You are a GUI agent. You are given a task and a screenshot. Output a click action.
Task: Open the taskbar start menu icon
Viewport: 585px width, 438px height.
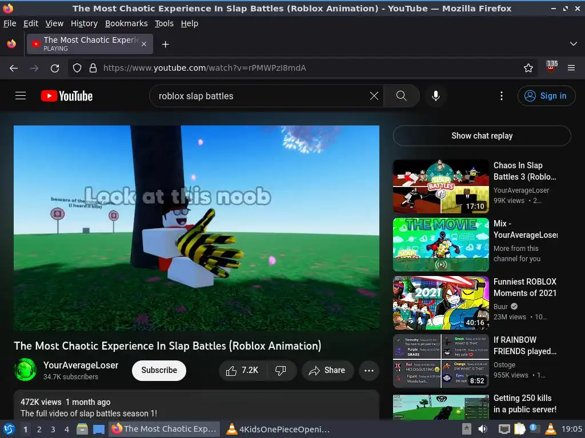(x=9, y=429)
